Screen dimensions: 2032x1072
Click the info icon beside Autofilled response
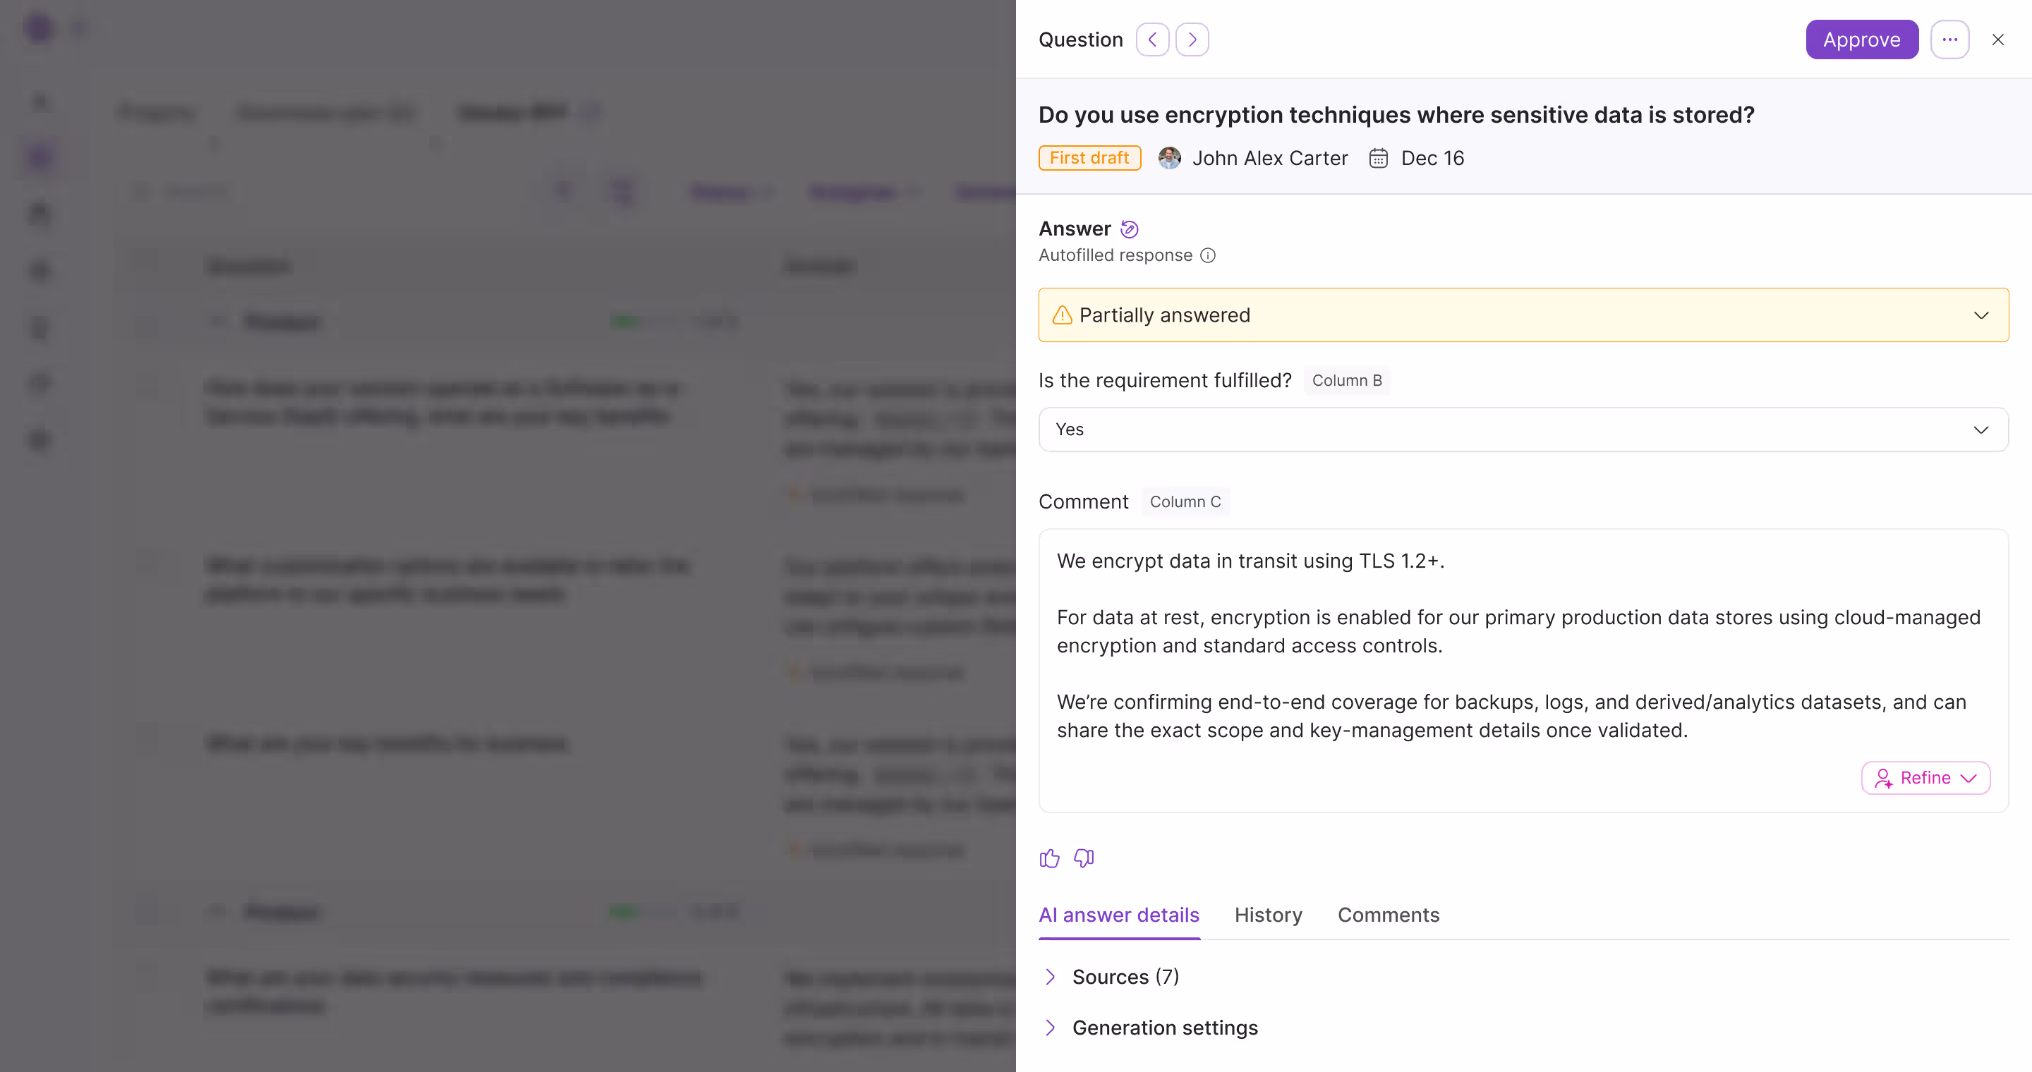[1208, 255]
